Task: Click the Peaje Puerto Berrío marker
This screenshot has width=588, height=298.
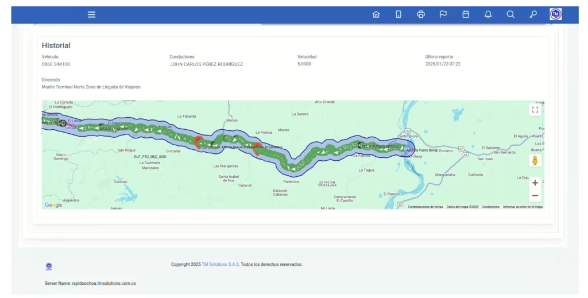Action: pos(361,146)
